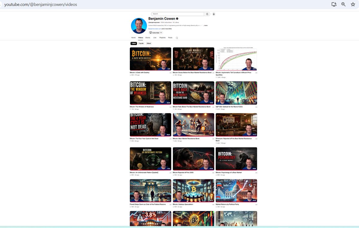The height and width of the screenshot is (228, 359).
Task: Play the Bitcoin Rejected off the 200D thumbnail
Action: (194, 159)
